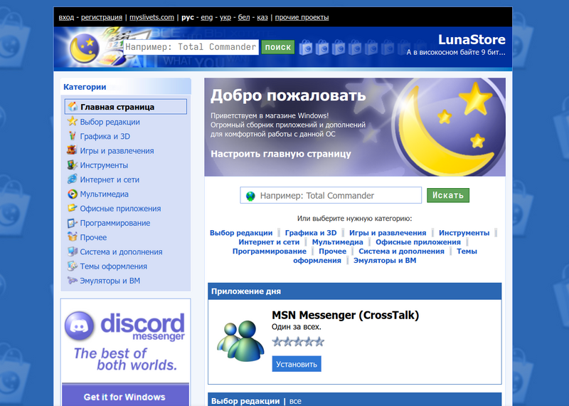Rate MSN Messenger using the star rating
The height and width of the screenshot is (406, 569).
[298, 342]
